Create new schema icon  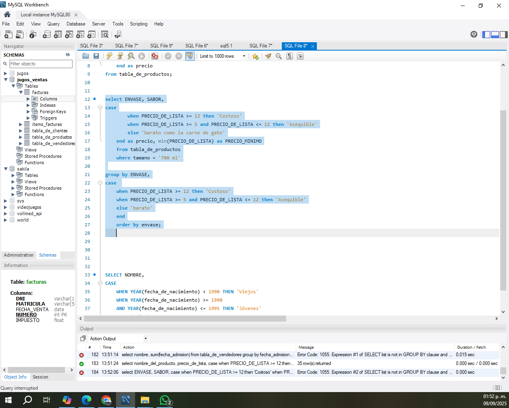pos(47,35)
